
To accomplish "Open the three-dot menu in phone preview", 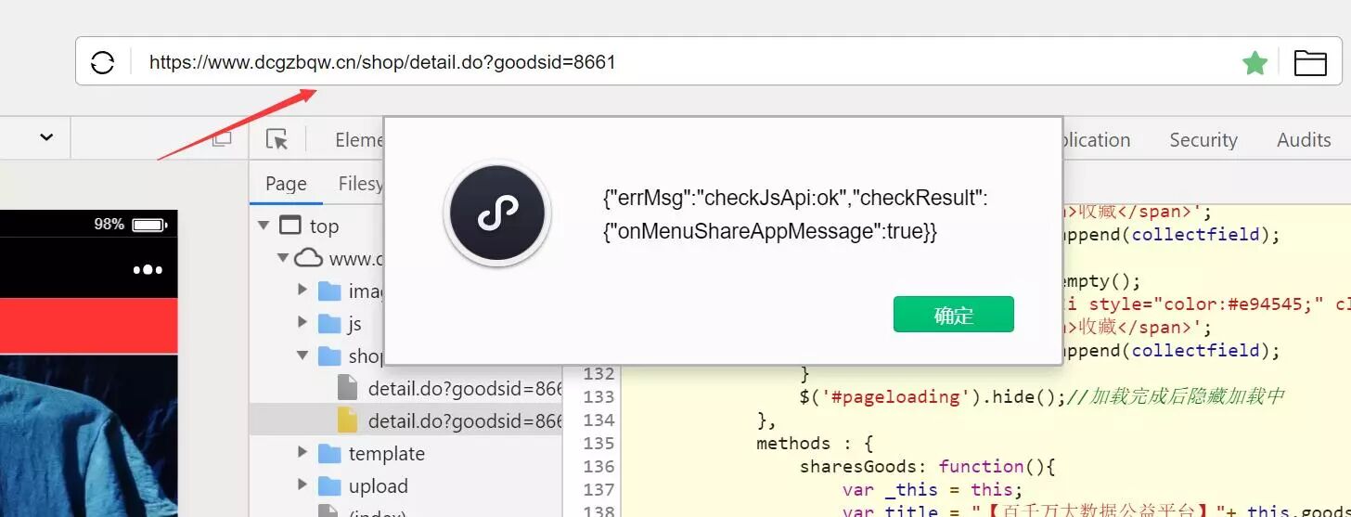I will [148, 269].
